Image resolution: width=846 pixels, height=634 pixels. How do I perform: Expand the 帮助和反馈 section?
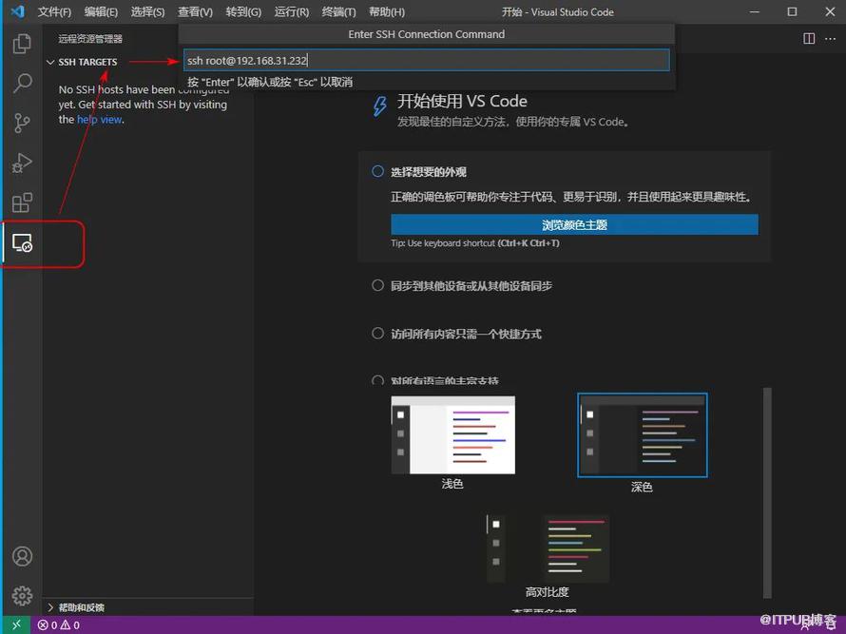[x=51, y=607]
